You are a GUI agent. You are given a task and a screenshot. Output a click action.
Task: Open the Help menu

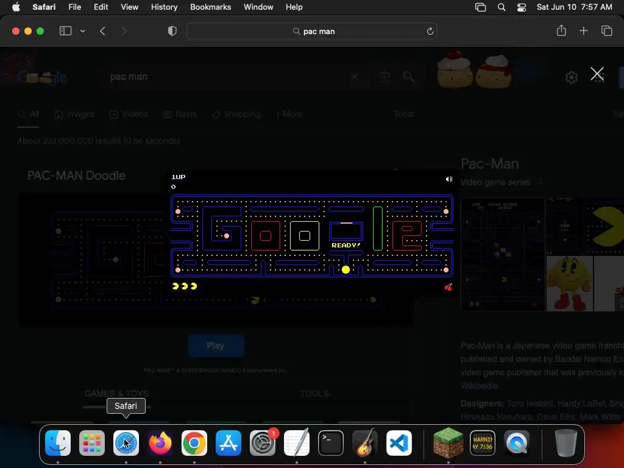[x=294, y=7]
